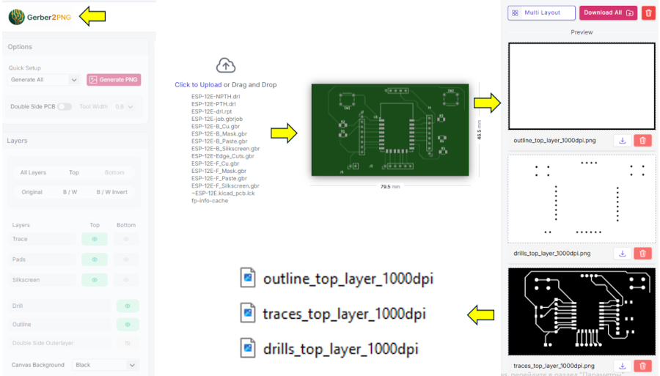Click file ESP-12E-job.gbrjob in the list
This screenshot has height=376, width=660.
pos(217,119)
